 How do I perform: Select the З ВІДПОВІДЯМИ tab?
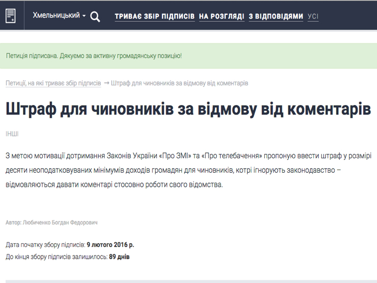276,17
